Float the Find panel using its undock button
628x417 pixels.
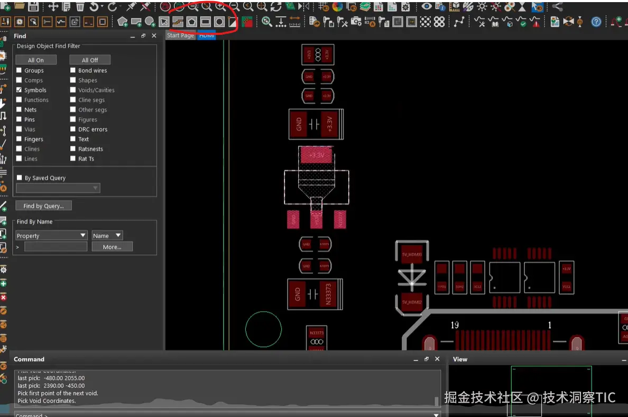[143, 35]
